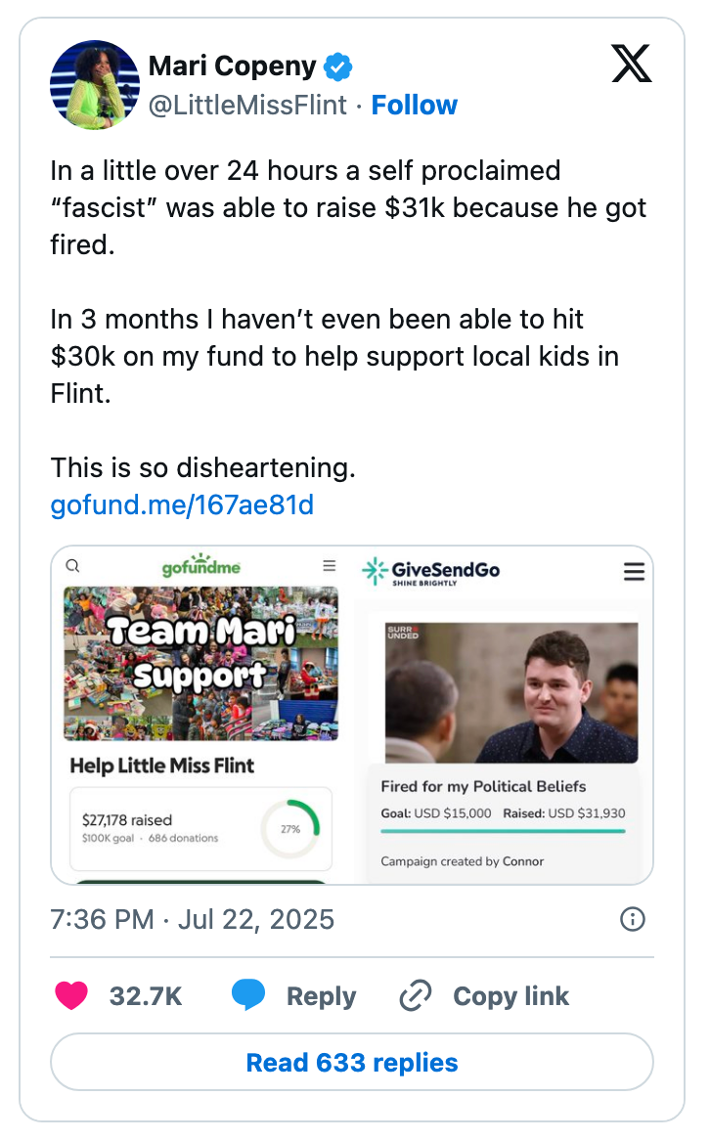Click the copy link chain icon
Viewport: 710px width, 1140px height.
(416, 996)
